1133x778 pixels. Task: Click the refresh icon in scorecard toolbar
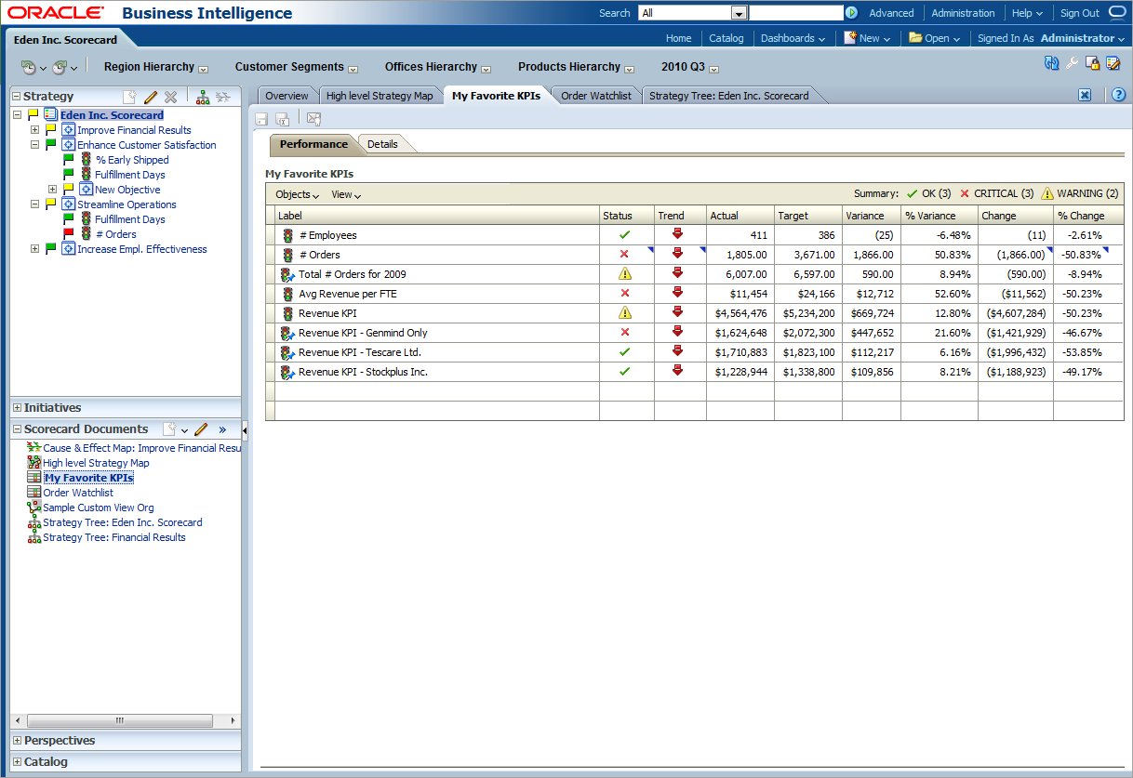1052,63
